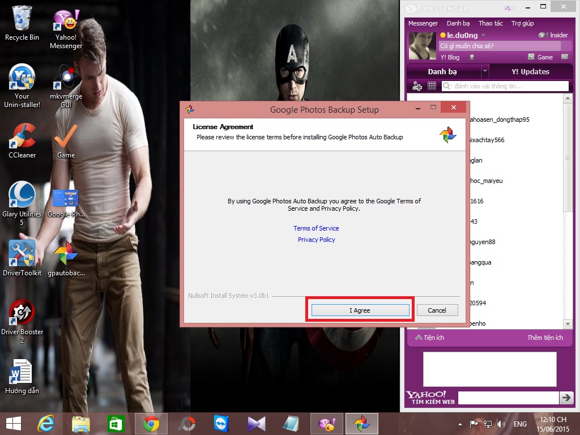Click the contact list scrollbar down arrow
The image size is (580, 435).
click(568, 323)
